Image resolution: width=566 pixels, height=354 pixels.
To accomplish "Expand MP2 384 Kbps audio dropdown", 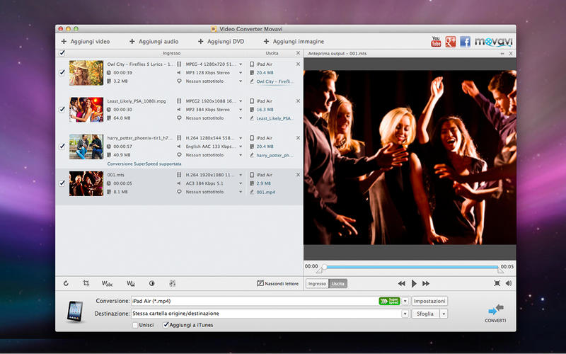I will point(241,110).
